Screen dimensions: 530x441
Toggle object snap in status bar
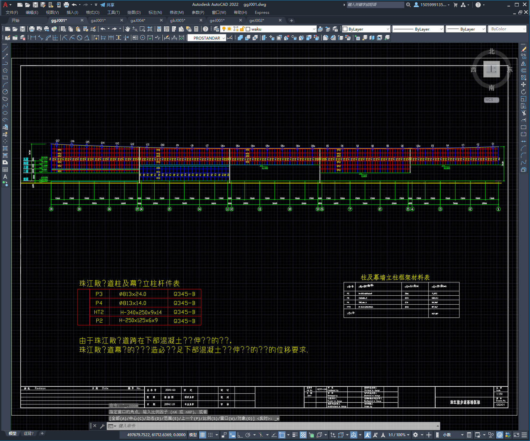click(282, 435)
